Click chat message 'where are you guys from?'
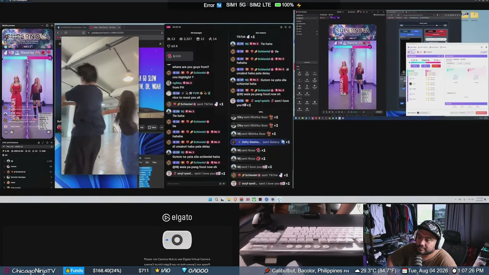 (191, 67)
